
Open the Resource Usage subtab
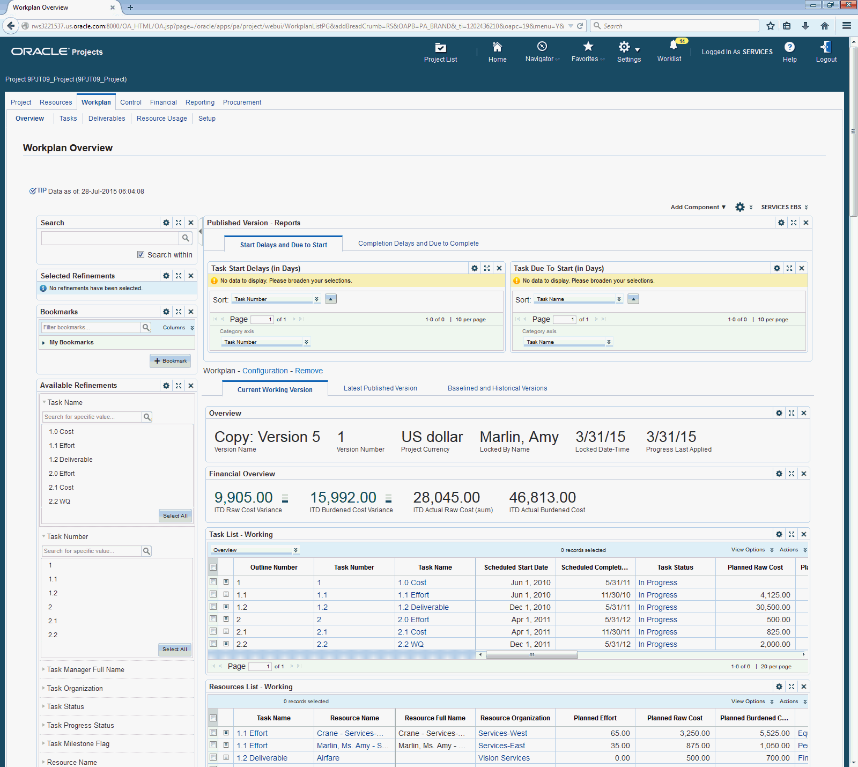tap(162, 119)
